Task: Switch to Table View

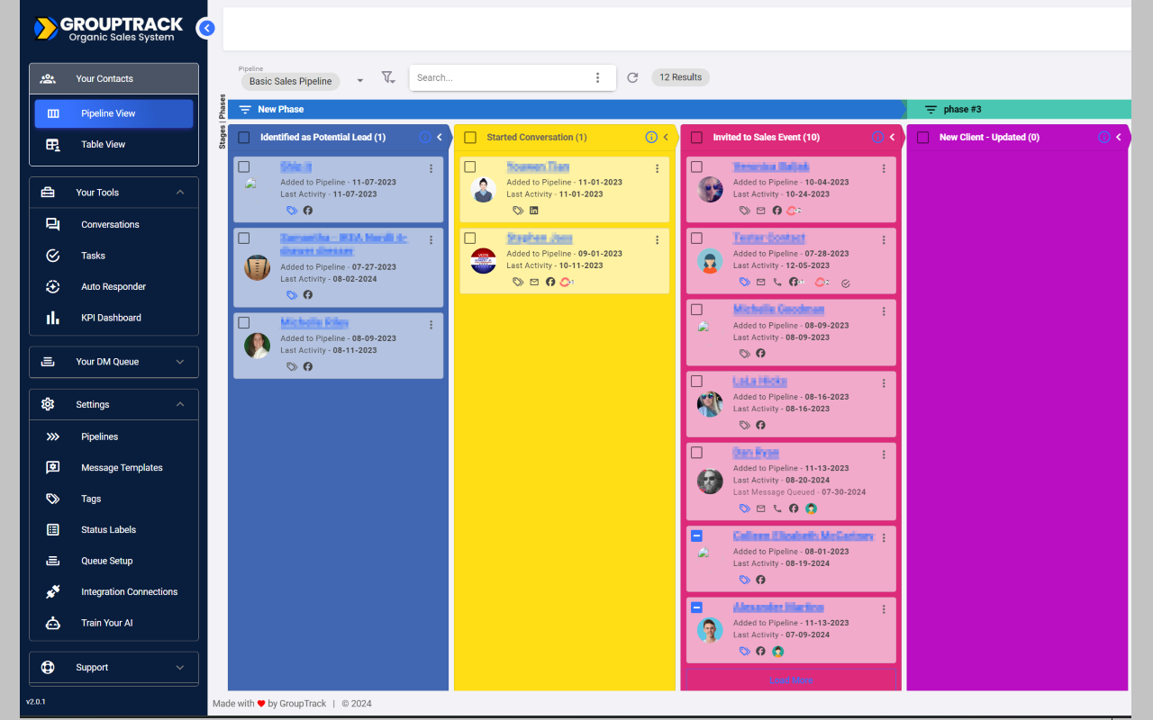Action: (x=103, y=144)
